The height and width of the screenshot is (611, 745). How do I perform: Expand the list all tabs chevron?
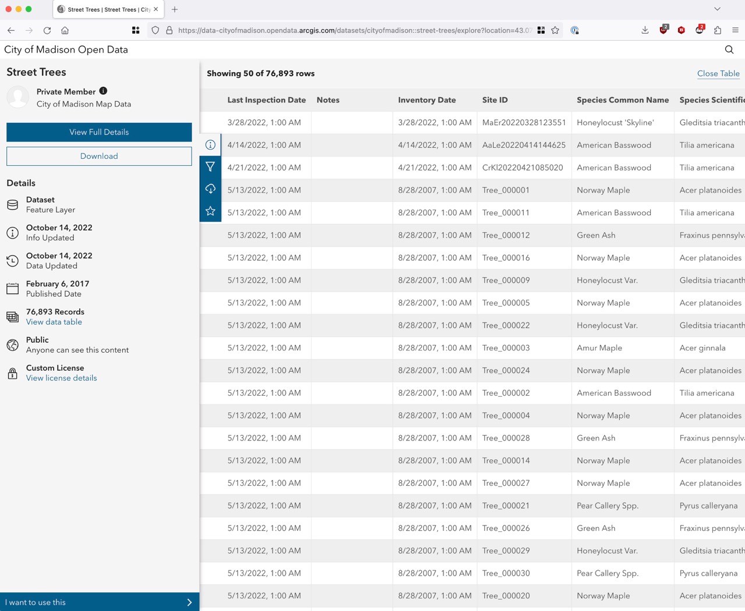[x=717, y=9]
